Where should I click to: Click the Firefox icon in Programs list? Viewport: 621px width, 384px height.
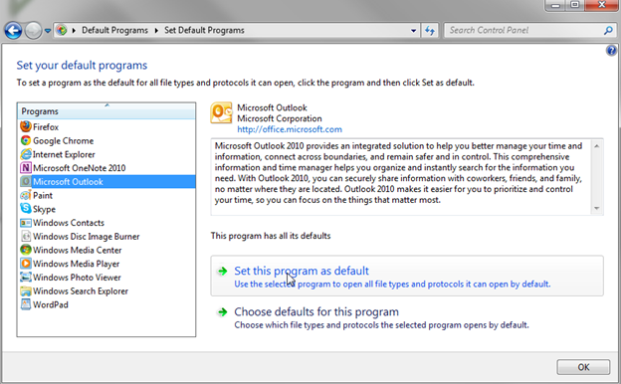point(26,126)
